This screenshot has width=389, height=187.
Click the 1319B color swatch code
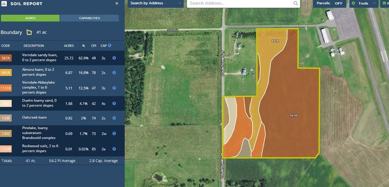tap(6, 149)
